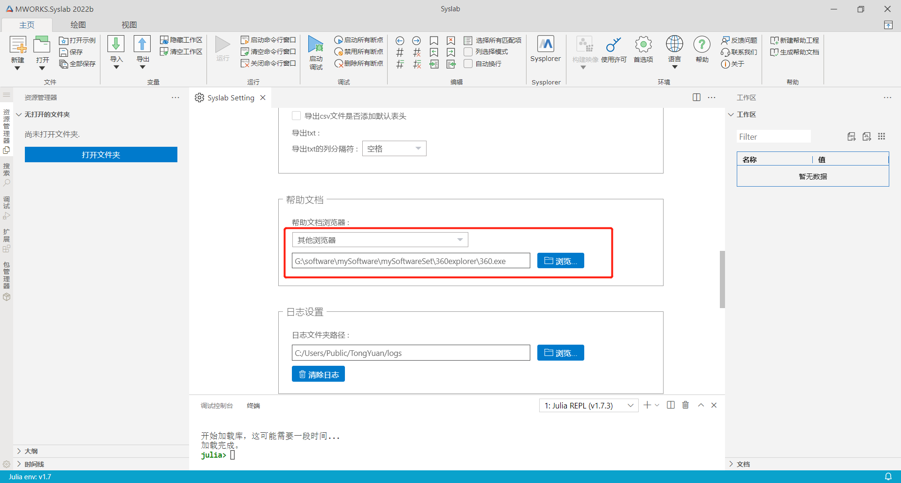Click the 启动调试 (Start Debug) icon
Screen dimensions: 901x483
[x=316, y=45]
